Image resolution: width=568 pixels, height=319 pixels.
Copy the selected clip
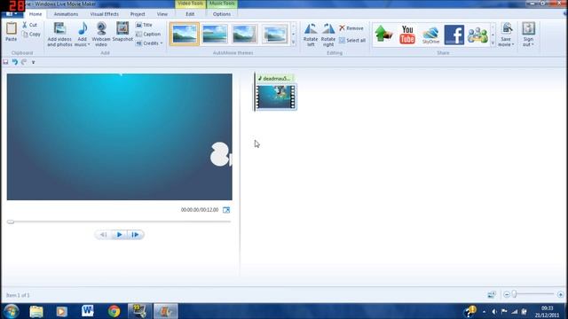[31, 34]
